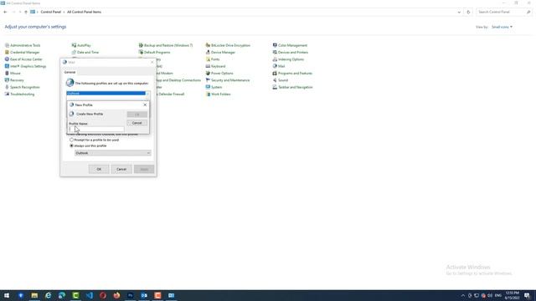This screenshot has height=301, width=536.
Task: Expand the address bar history dropdown
Action: 459,12
